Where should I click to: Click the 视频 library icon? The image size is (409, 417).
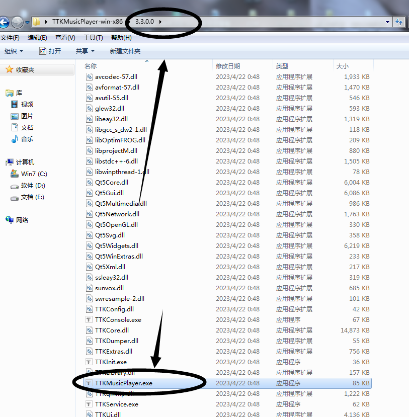(x=15, y=105)
